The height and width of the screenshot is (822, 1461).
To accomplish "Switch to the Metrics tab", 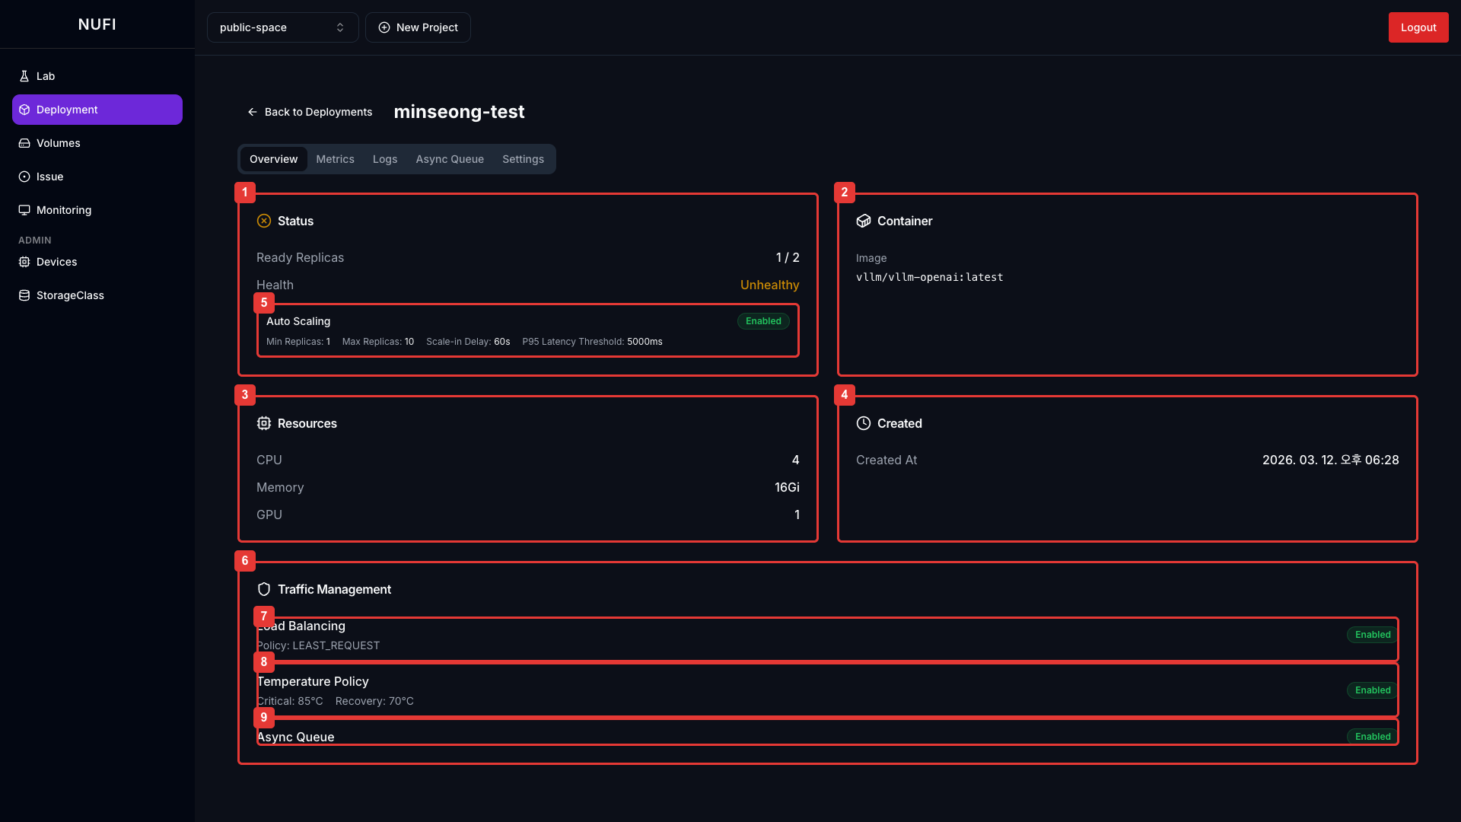I will tap(335, 158).
